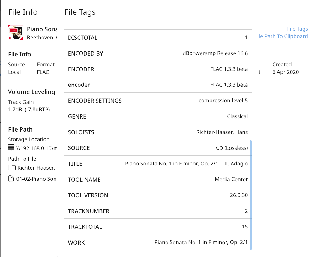Click the Richter-Haaser folder path text

click(36, 168)
